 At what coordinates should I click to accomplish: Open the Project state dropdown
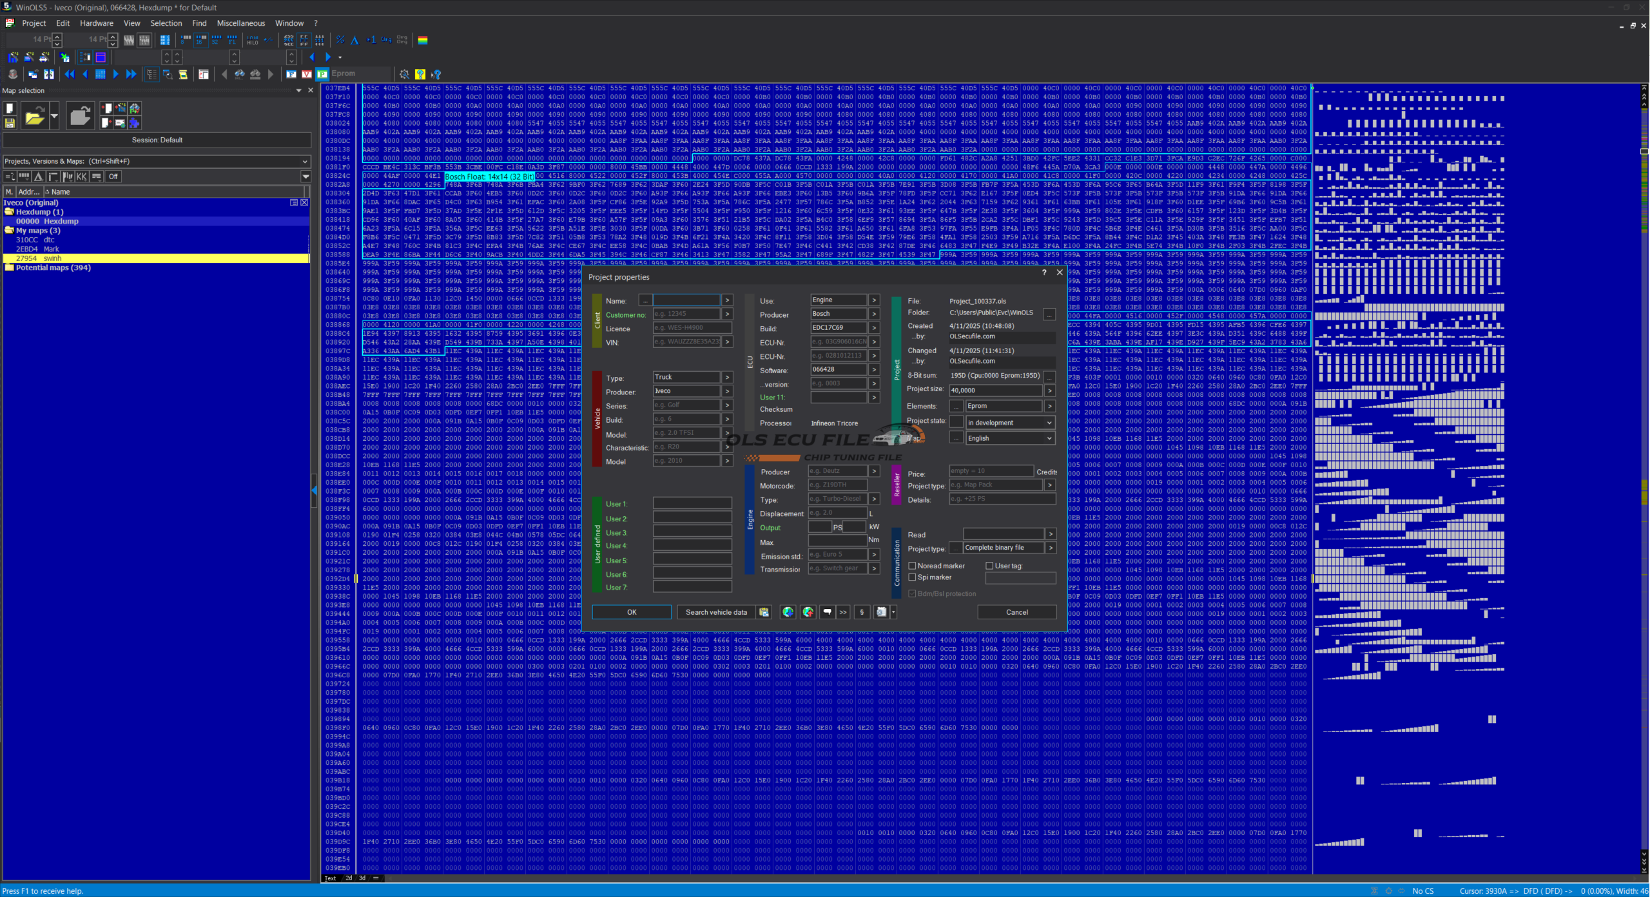pyautogui.click(x=1049, y=423)
